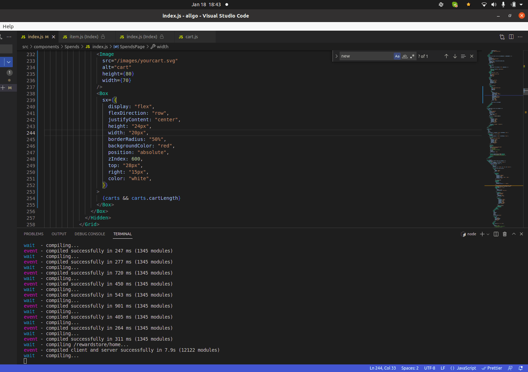Split the editor to the right

511,37
